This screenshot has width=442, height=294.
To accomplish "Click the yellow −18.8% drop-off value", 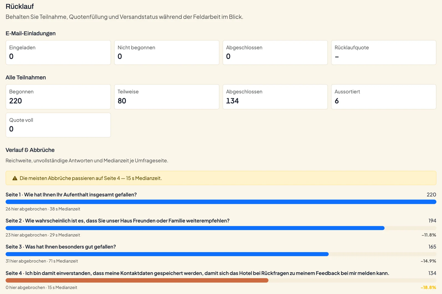I will click(428, 287).
